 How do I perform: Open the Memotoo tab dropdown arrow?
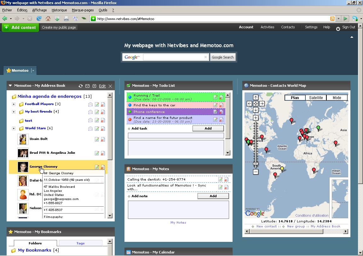pyautogui.click(x=33, y=70)
